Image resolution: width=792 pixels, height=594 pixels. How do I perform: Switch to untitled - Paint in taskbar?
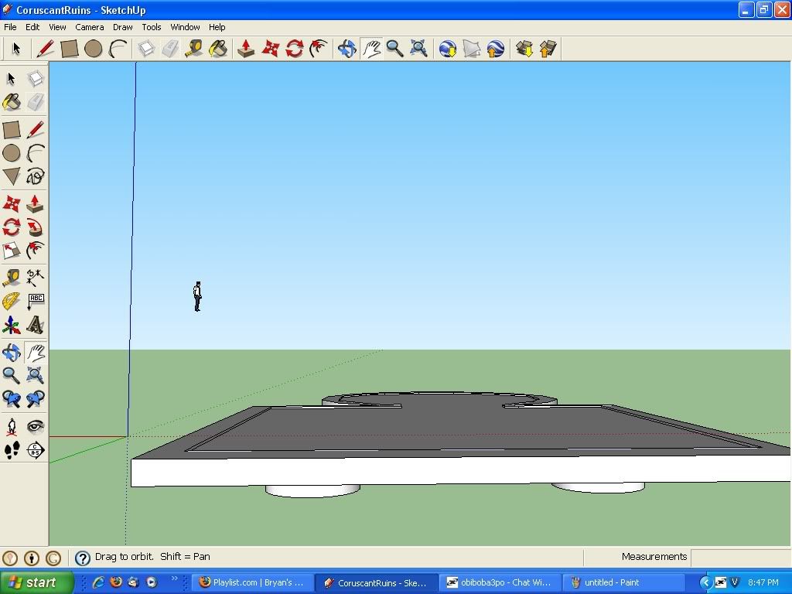(x=623, y=582)
